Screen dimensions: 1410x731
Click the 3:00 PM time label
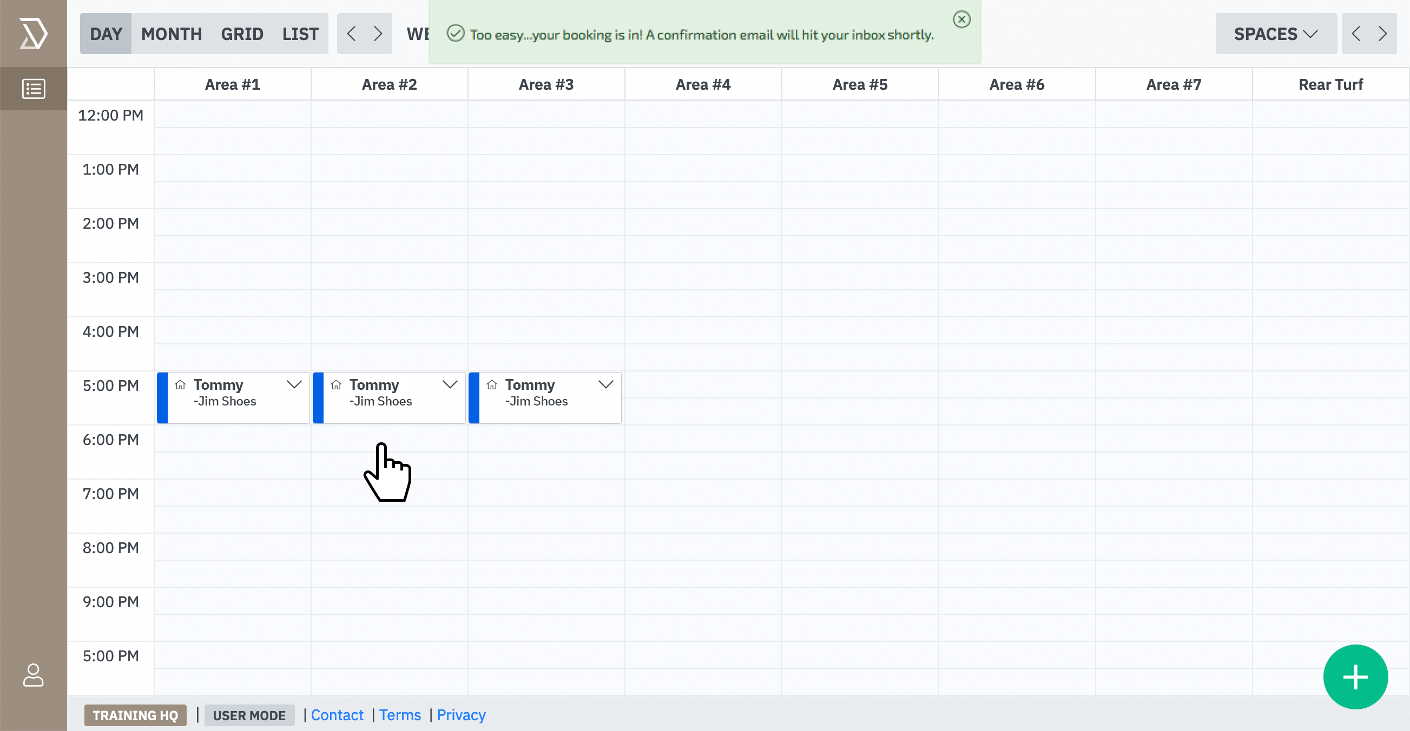point(110,278)
